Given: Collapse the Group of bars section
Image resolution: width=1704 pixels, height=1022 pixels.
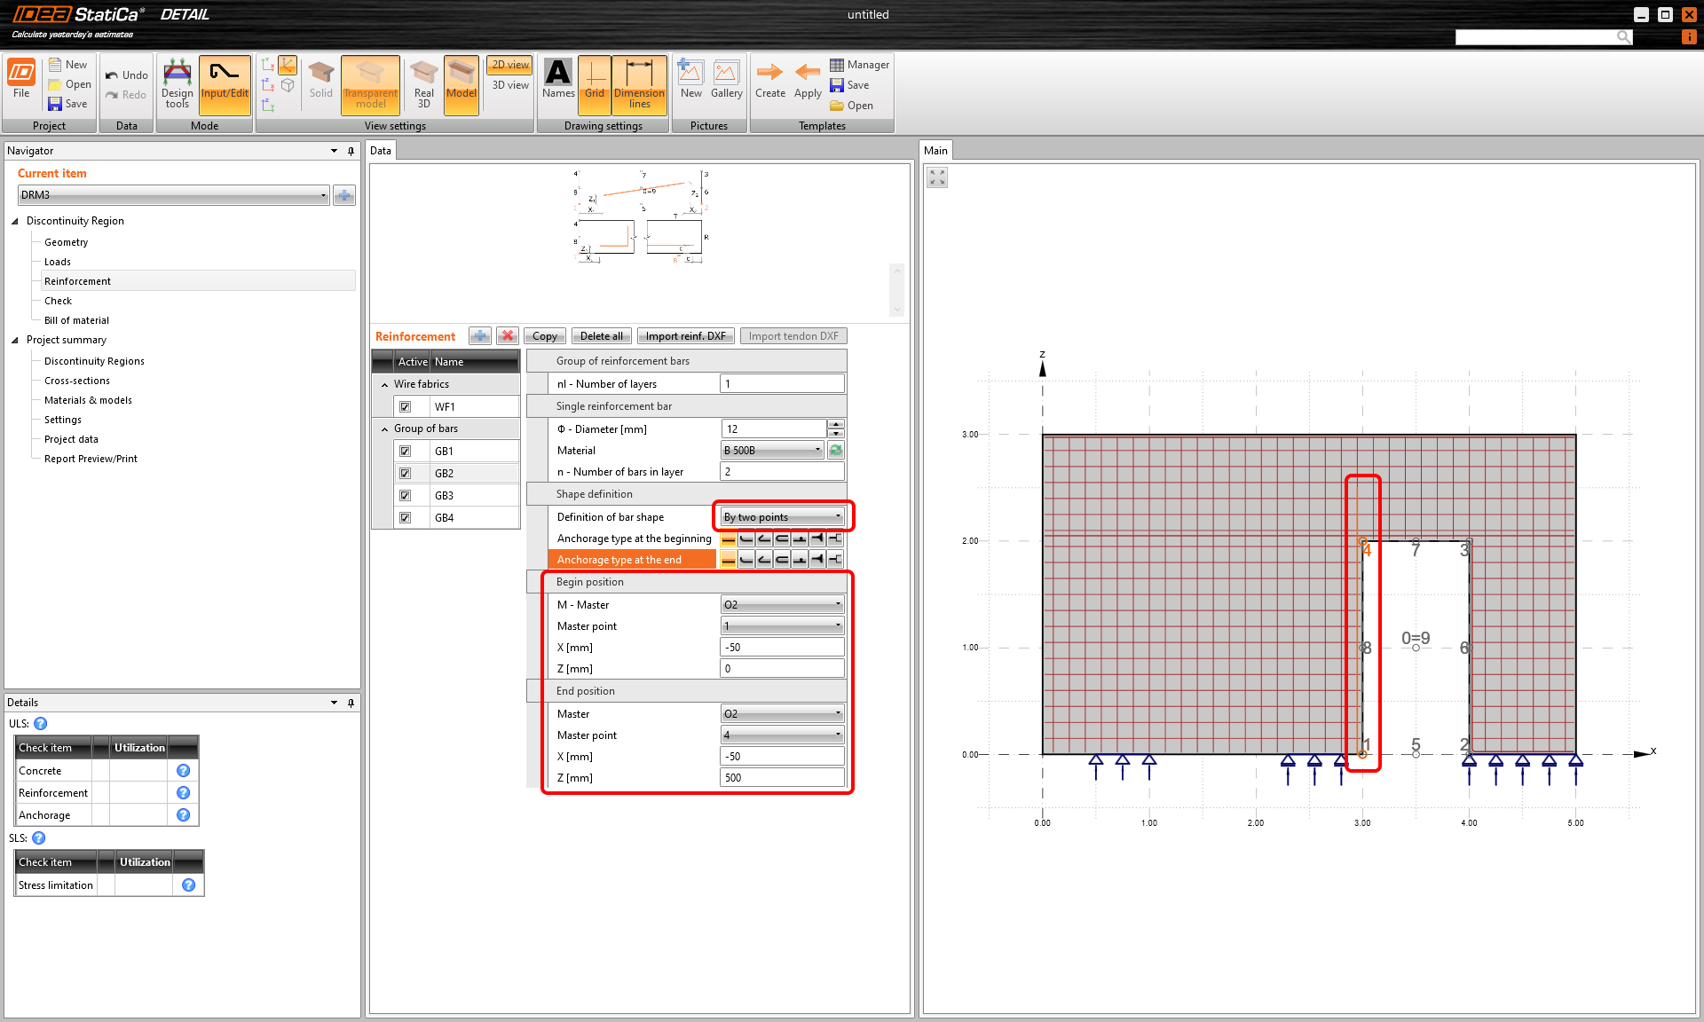Looking at the screenshot, I should 383,428.
